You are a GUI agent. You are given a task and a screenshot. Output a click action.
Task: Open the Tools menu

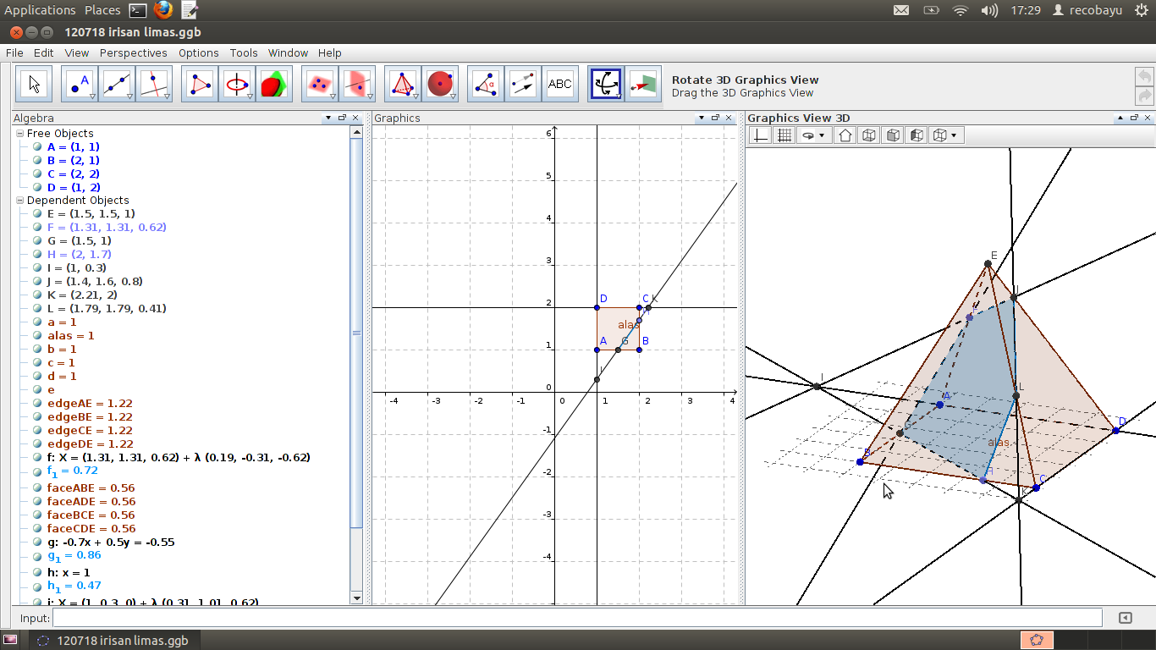(244, 52)
